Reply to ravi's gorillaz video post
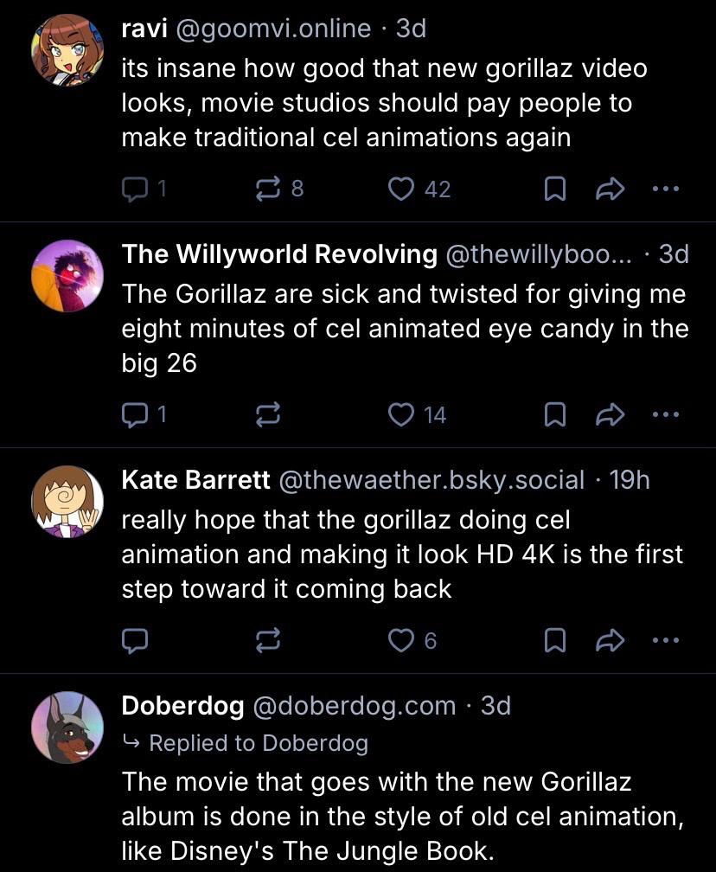 [x=135, y=189]
